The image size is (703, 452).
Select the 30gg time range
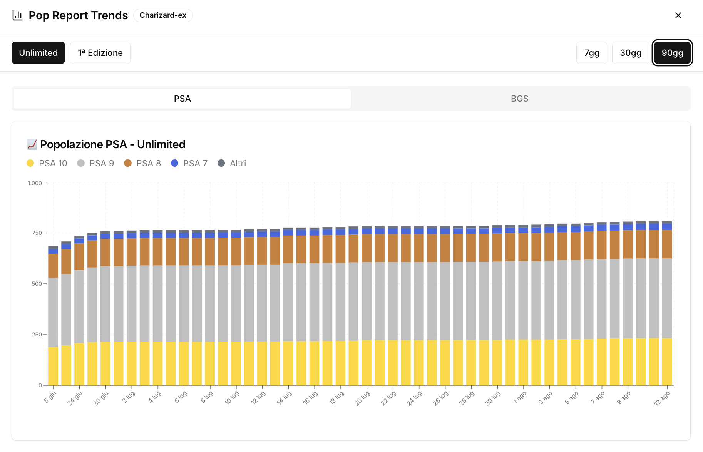point(630,53)
